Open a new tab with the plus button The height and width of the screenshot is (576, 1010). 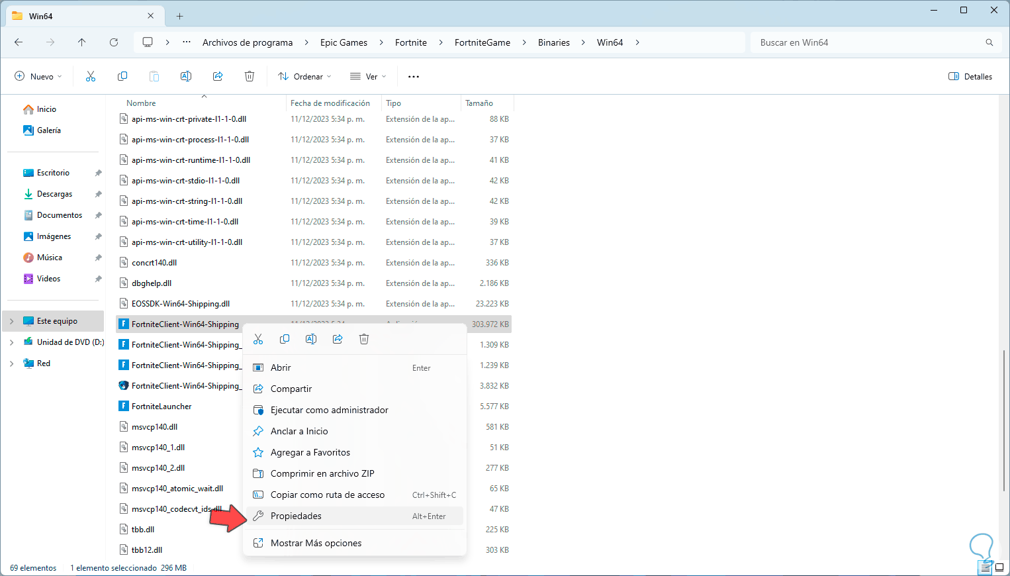click(x=179, y=16)
